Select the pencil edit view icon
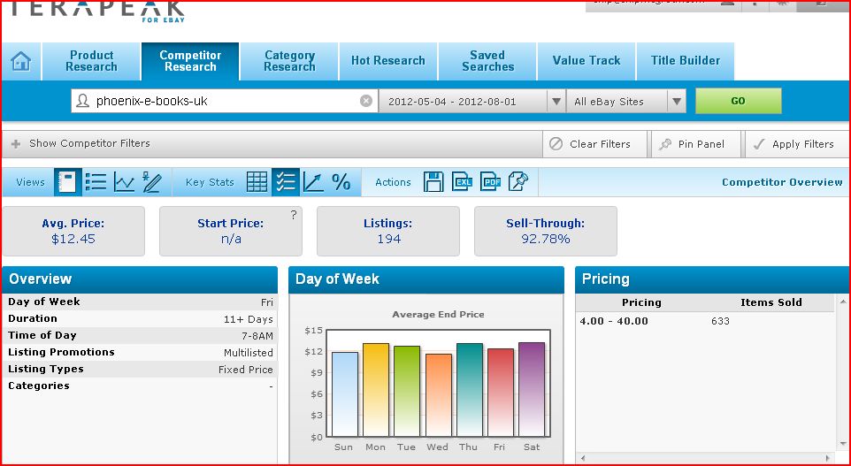The image size is (851, 466). 152,182
